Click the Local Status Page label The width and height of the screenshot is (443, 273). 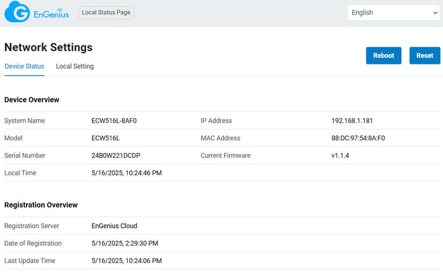coord(106,13)
